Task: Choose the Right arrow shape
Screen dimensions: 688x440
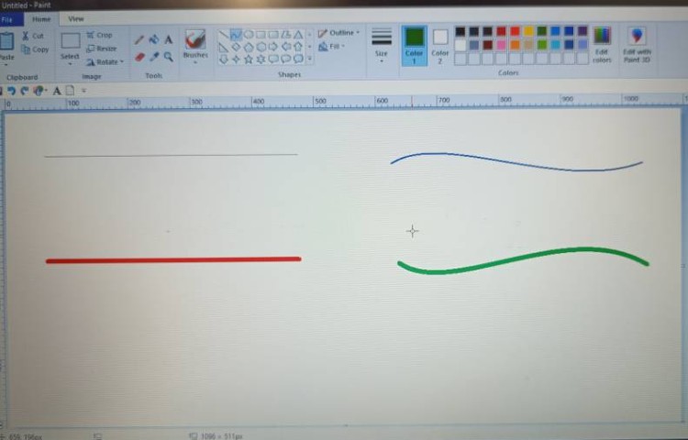Action: (273, 47)
